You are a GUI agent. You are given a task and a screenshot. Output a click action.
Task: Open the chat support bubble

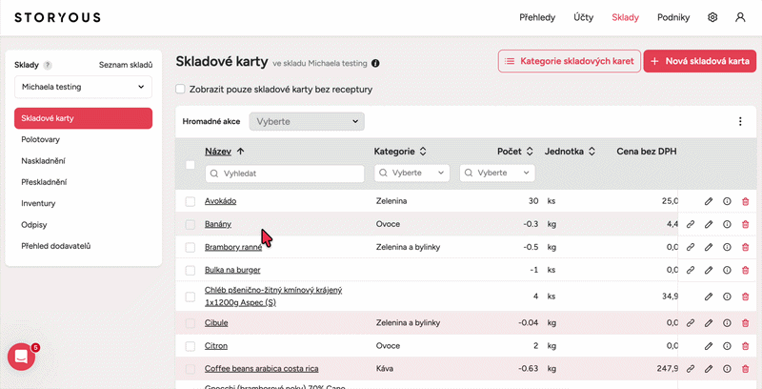coord(21,357)
